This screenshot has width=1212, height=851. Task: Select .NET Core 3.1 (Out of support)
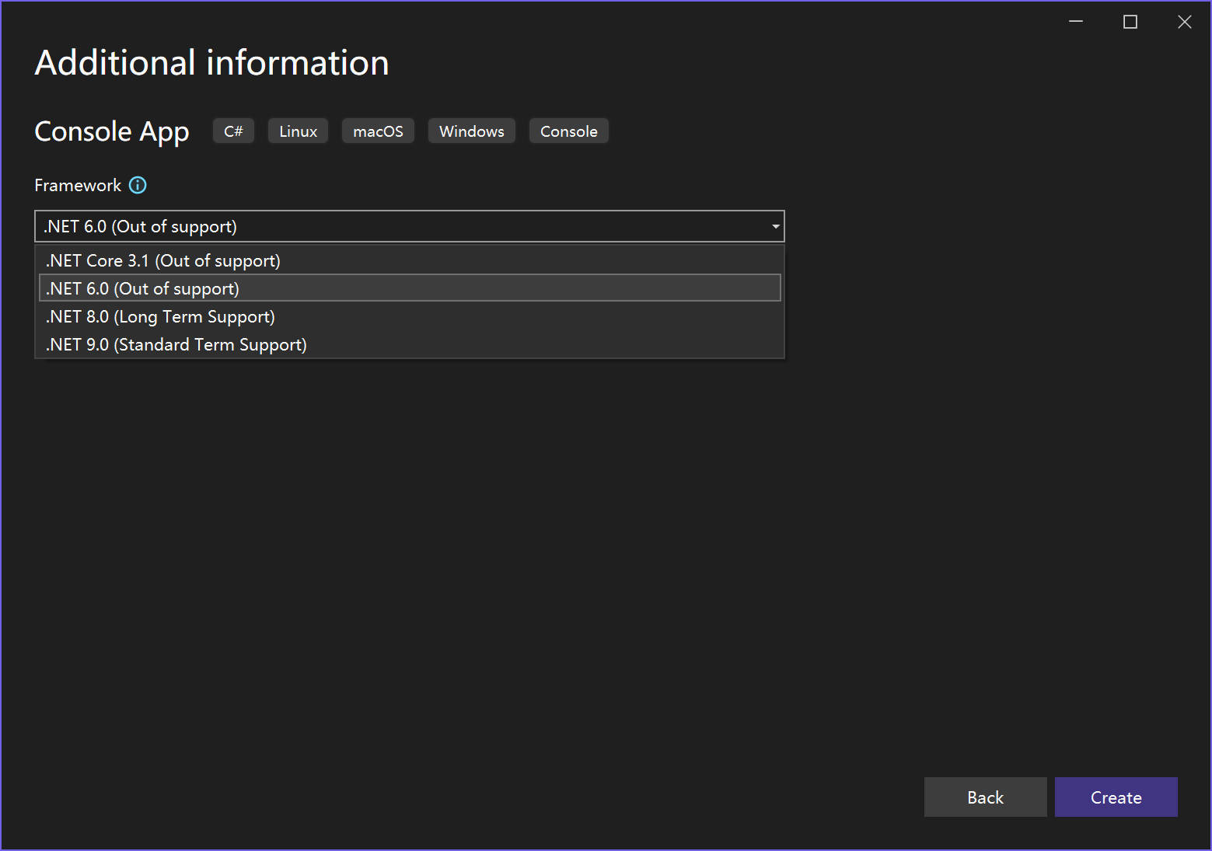pyautogui.click(x=162, y=260)
